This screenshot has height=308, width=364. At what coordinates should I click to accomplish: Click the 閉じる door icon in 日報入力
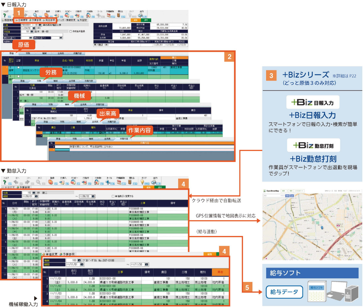pos(119,15)
